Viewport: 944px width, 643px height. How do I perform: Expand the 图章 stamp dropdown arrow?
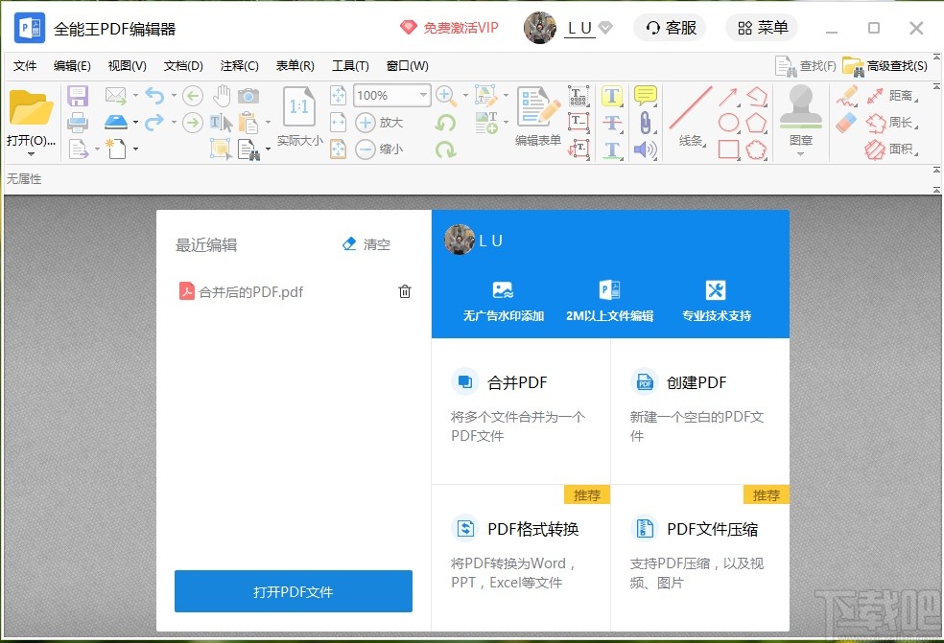click(800, 154)
